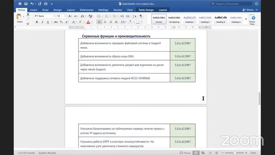Open the Design tab

pyautogui.click(x=58, y=10)
